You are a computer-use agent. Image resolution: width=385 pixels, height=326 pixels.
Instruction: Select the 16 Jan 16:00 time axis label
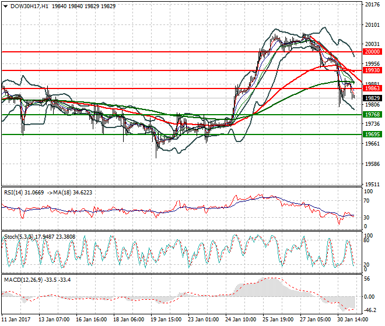92,320
